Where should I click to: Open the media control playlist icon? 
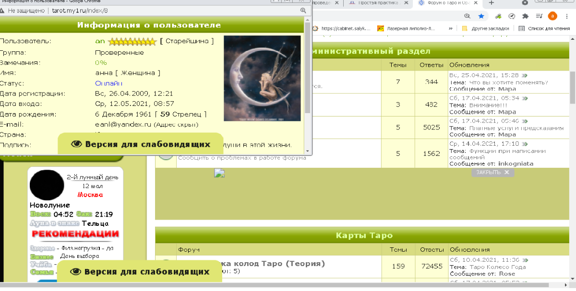coord(539,16)
